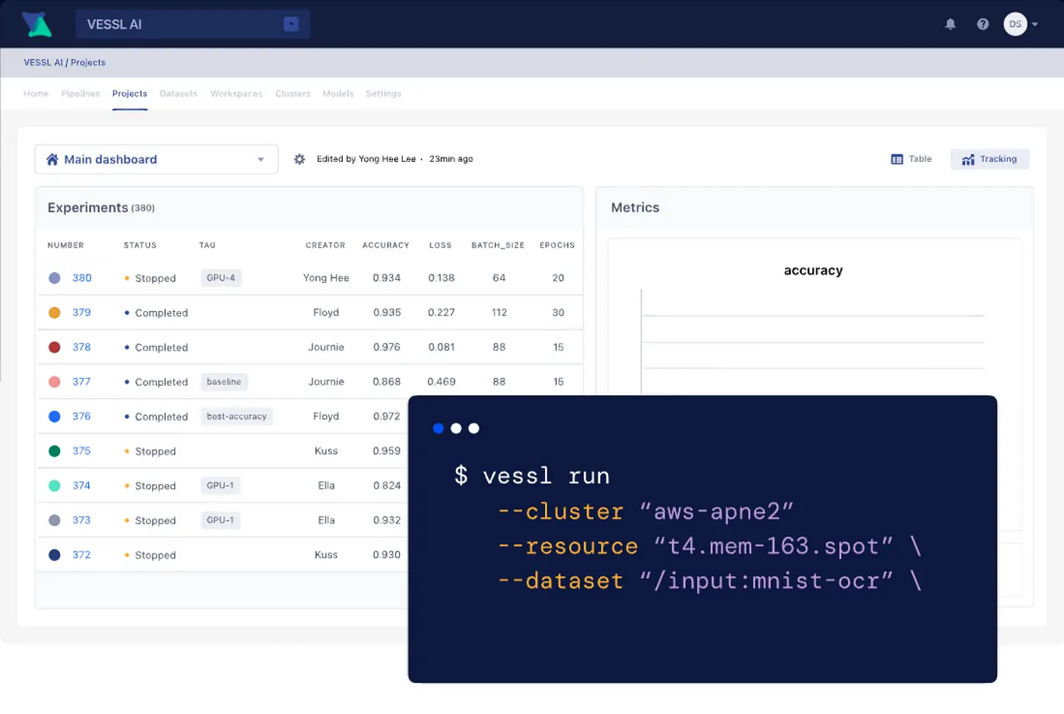Viewport: 1064px width, 714px height.
Task: Click teal color dot of experiment 374
Action: click(55, 486)
